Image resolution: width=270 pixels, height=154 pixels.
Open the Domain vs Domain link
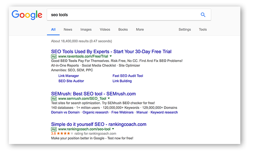point(65,112)
